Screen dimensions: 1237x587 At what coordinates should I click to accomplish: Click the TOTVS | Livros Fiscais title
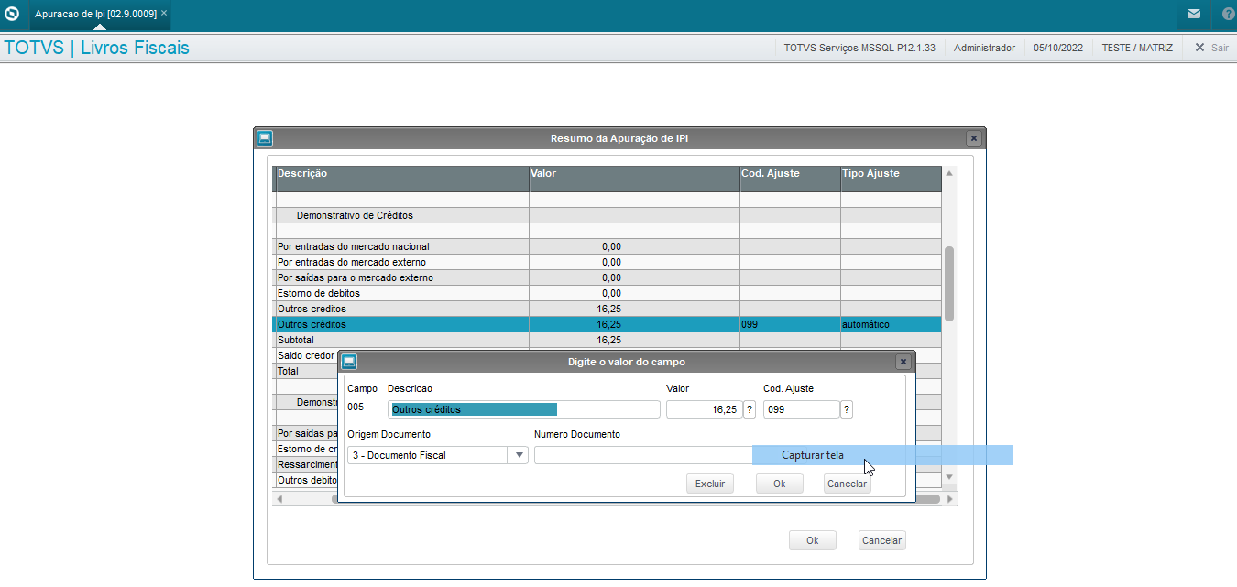point(97,48)
